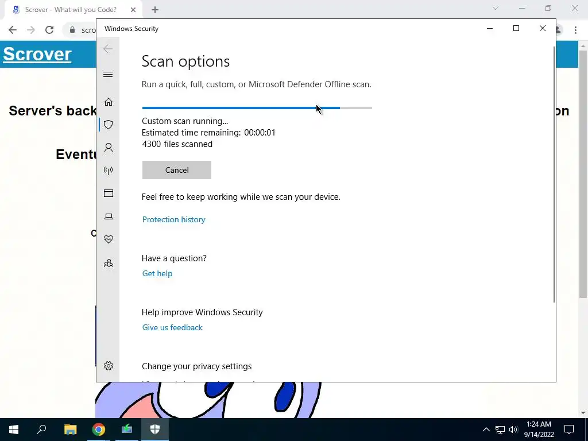Close the Windows Security window
This screenshot has height=441, width=588.
tap(542, 29)
